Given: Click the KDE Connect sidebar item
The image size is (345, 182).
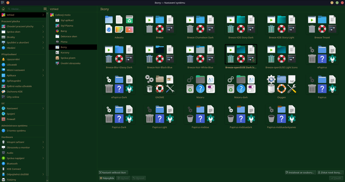Looking at the screenshot, I should coord(14,169).
